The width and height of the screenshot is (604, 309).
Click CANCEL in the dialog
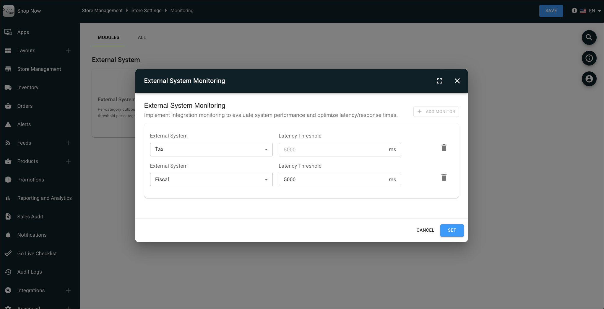[x=425, y=230]
